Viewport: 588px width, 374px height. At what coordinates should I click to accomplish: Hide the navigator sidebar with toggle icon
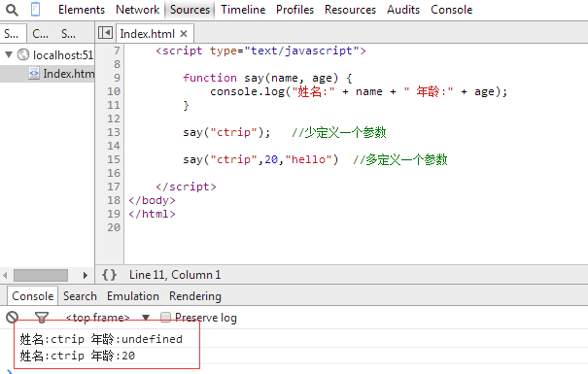point(105,33)
